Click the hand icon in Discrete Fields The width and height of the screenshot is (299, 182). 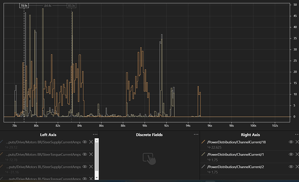(x=149, y=159)
